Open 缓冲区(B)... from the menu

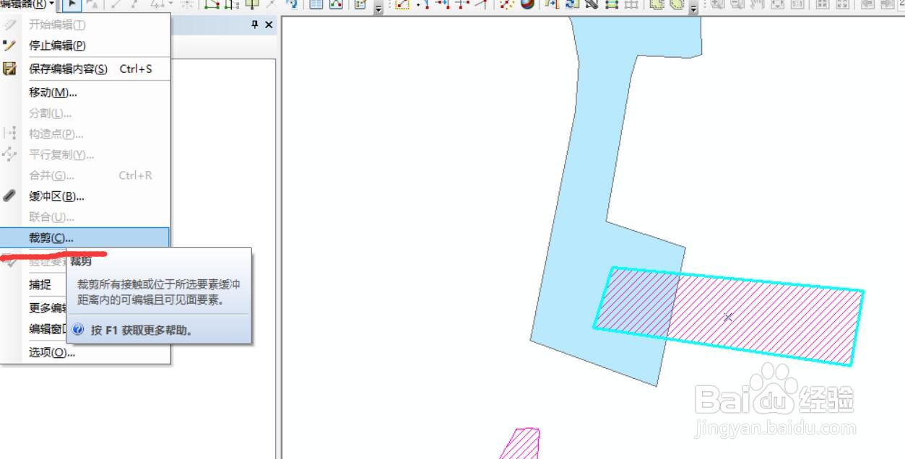tap(85, 196)
